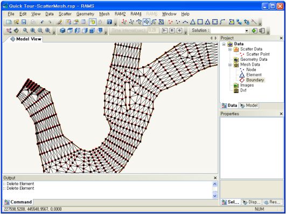Click the red scatter point select tool
Image resolution: width=286 pixels, height=214 pixels.
pyautogui.click(x=124, y=22)
